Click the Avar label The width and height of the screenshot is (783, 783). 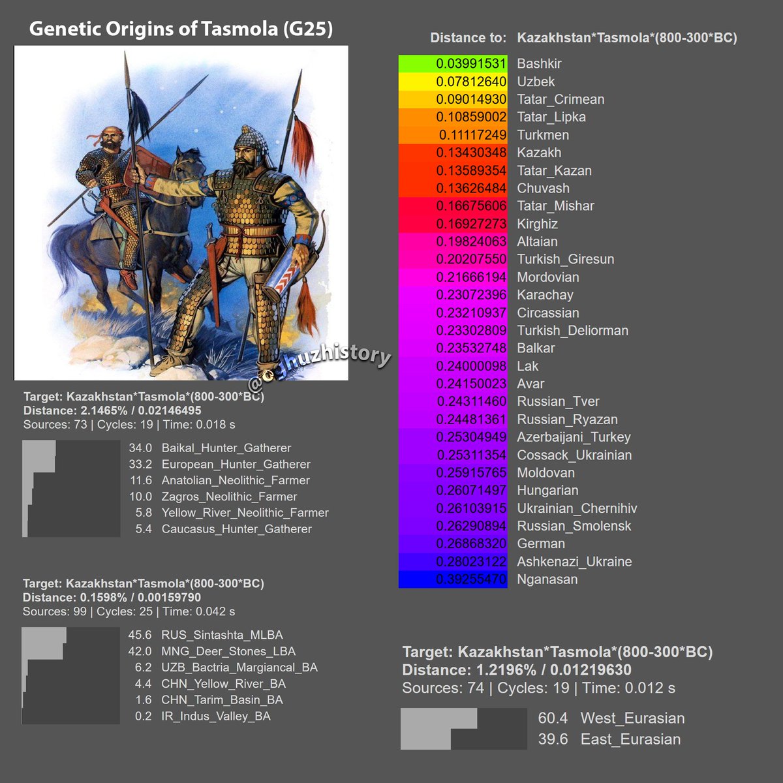tap(530, 384)
